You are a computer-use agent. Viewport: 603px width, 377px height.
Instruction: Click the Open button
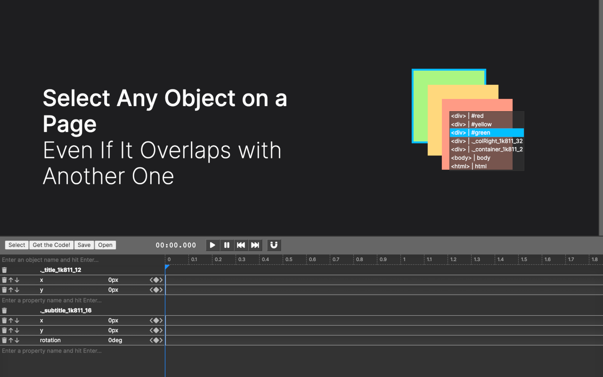tap(106, 245)
